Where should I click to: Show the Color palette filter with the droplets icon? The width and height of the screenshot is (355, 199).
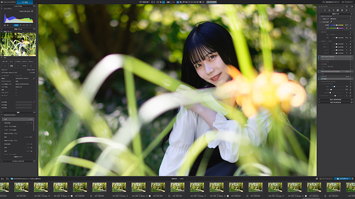tap(329, 10)
